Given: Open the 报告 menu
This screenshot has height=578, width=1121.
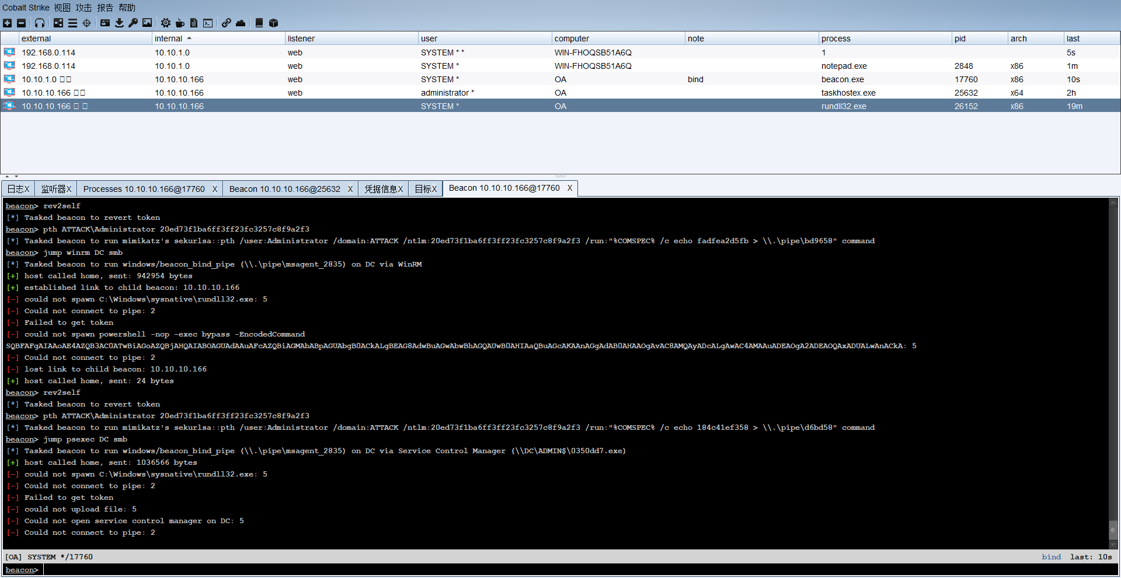Looking at the screenshot, I should click(x=105, y=8).
